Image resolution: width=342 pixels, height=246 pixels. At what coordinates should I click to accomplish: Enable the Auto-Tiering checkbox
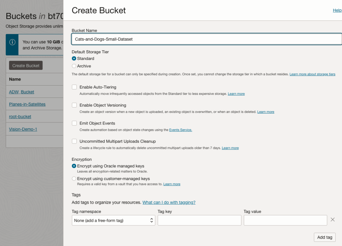coord(74,87)
